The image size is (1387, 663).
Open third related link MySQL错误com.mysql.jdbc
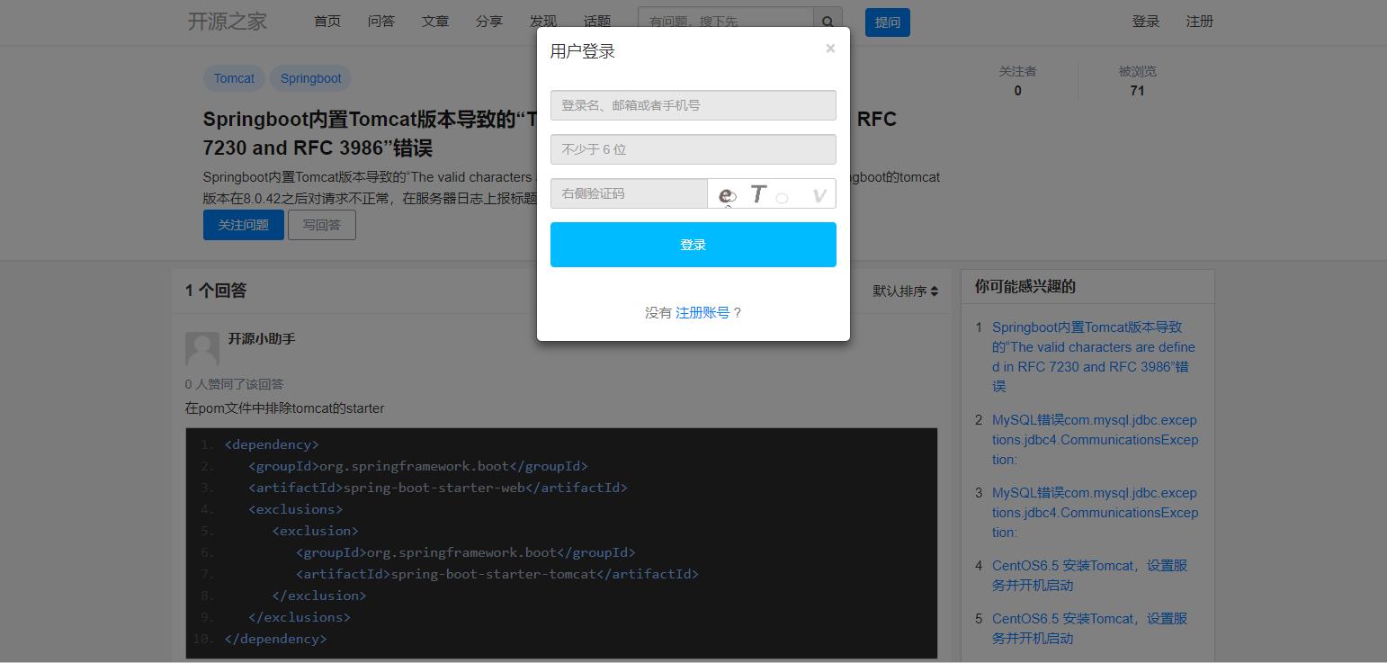click(1095, 513)
